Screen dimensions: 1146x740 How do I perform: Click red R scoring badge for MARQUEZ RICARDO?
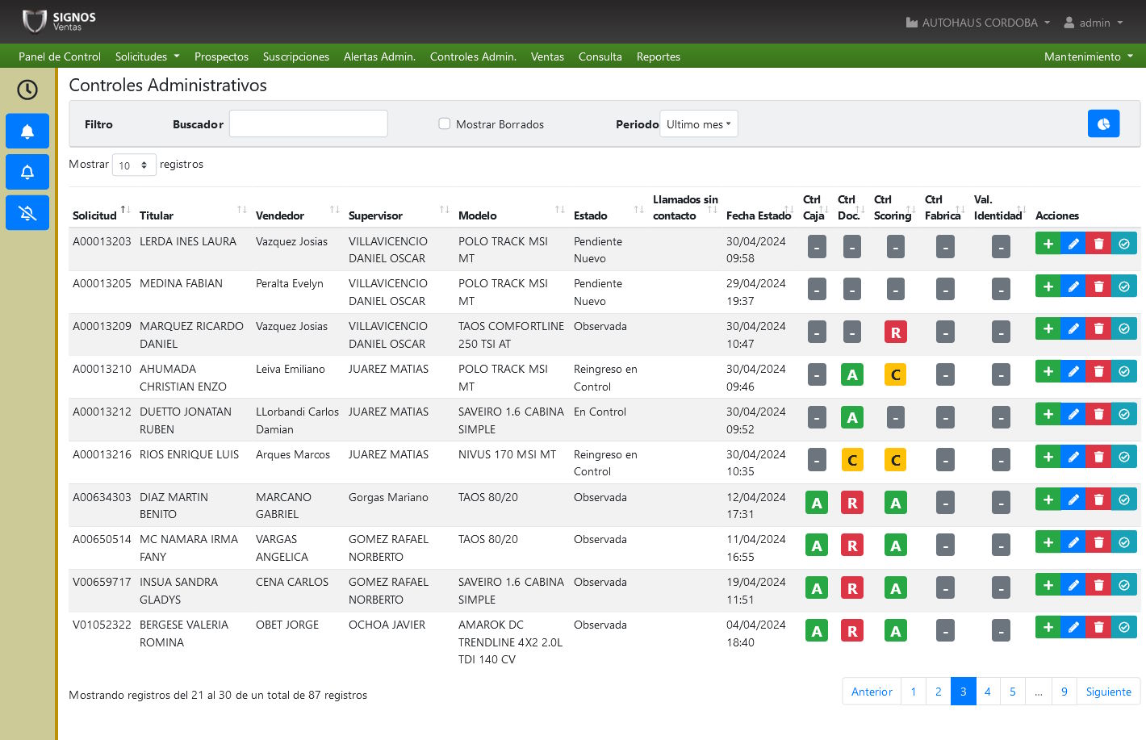(895, 332)
